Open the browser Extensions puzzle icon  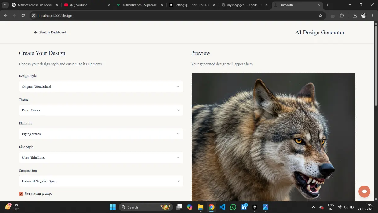(x=342, y=15)
